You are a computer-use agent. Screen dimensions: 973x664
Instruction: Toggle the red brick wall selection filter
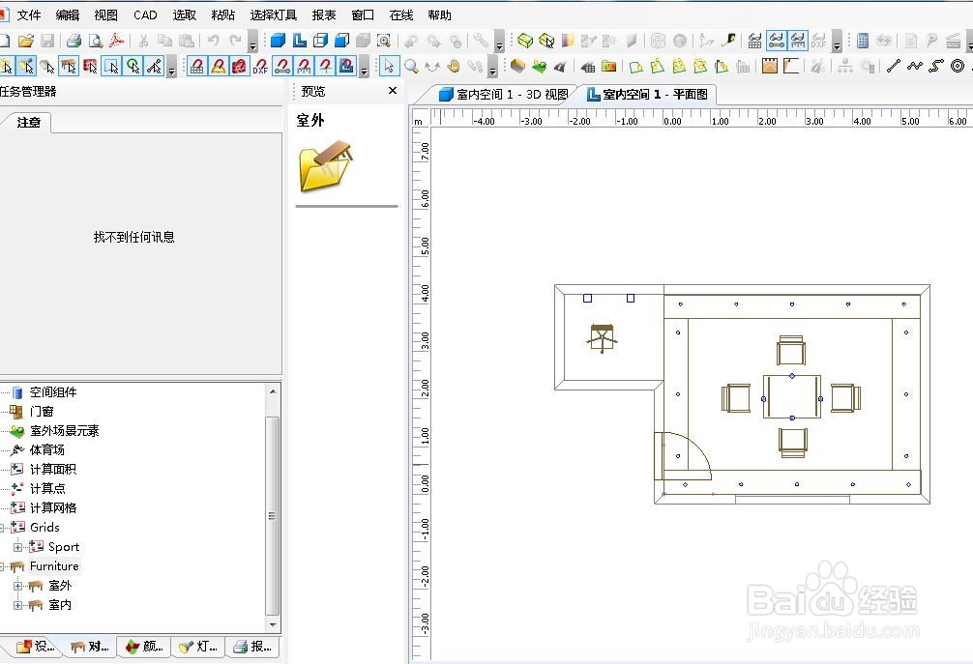(90, 66)
